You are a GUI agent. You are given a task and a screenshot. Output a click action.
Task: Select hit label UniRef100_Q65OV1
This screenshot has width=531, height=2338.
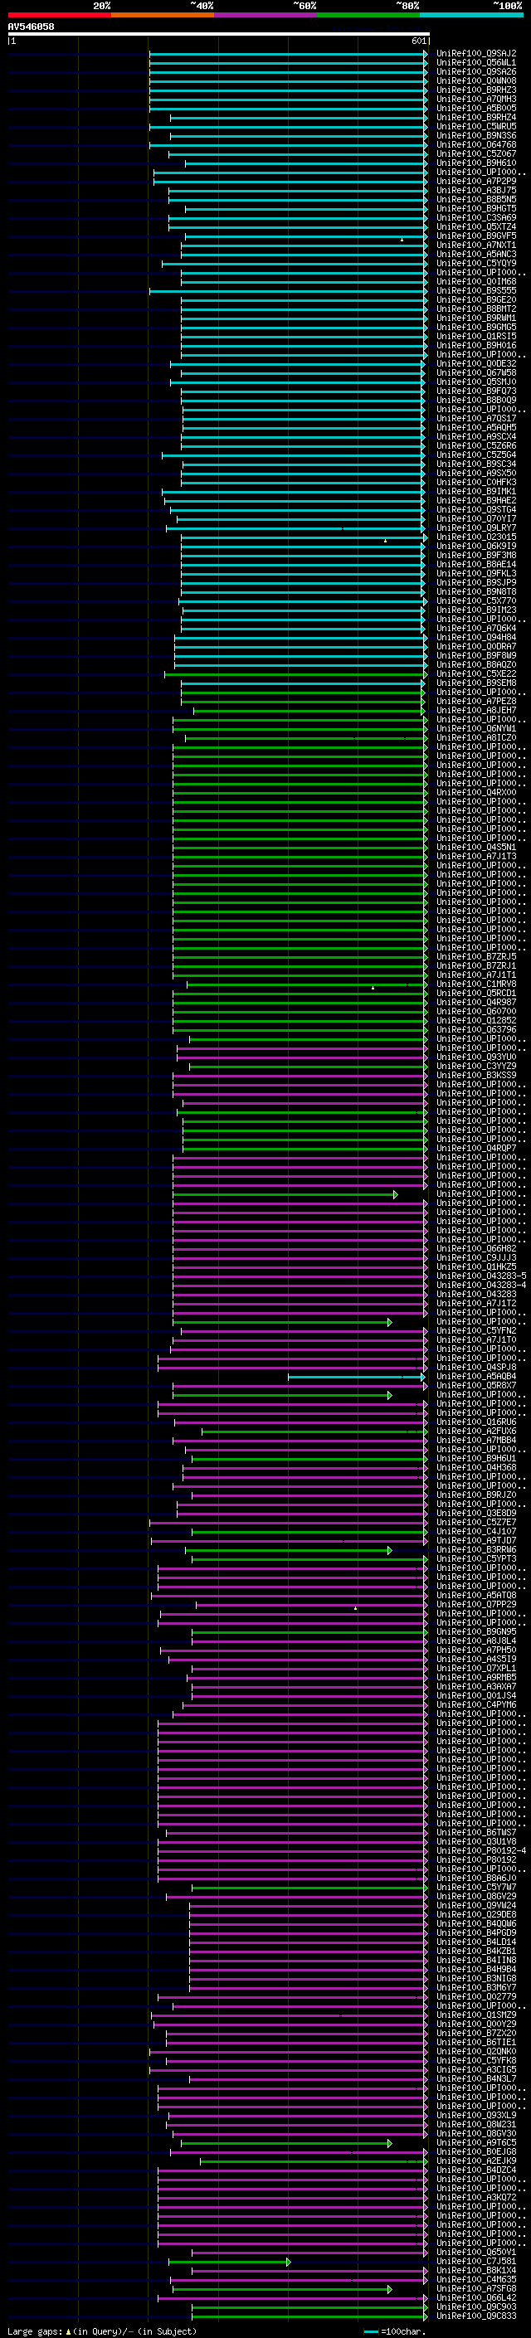[x=476, y=2251]
